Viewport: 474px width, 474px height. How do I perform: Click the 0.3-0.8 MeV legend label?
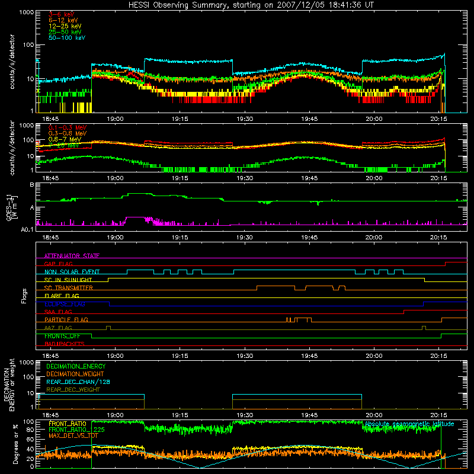(x=68, y=133)
